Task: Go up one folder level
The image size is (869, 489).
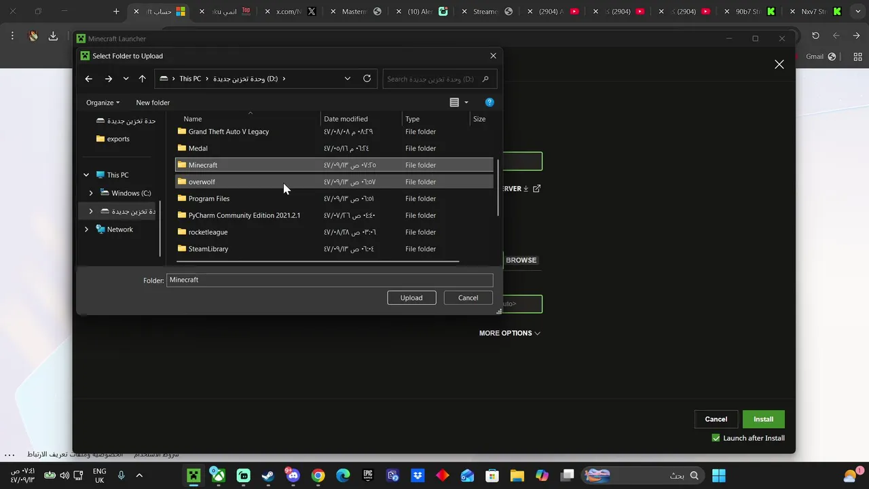Action: pyautogui.click(x=142, y=79)
